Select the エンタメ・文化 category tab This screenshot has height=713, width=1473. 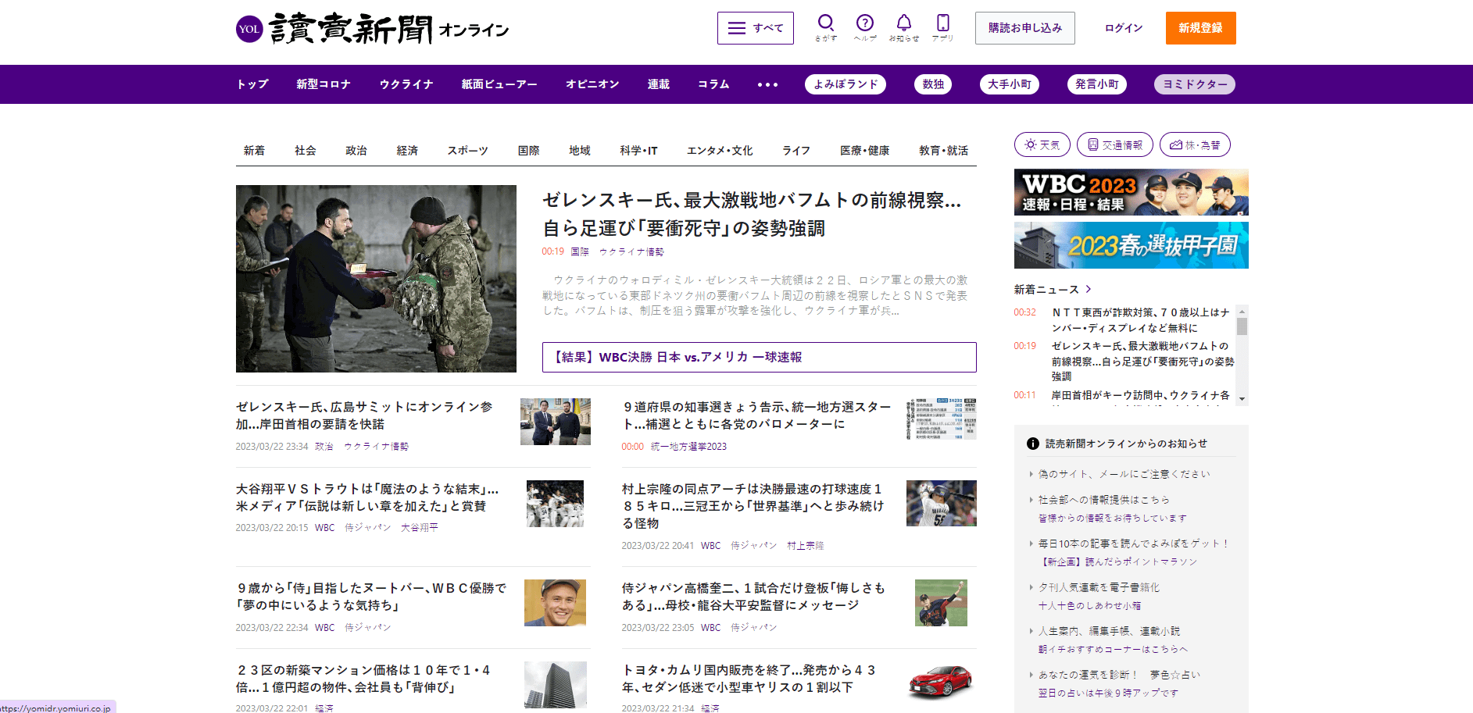coord(720,151)
